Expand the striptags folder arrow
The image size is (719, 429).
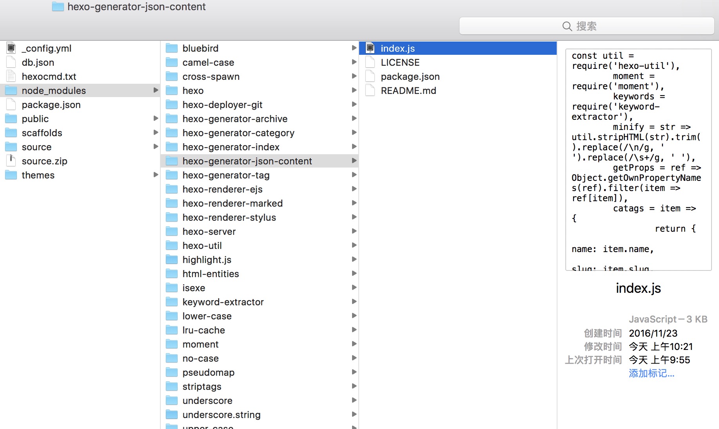tap(354, 386)
